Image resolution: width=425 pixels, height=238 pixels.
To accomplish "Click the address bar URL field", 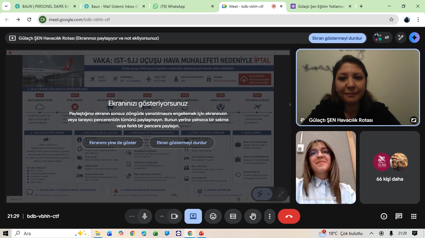I will click(x=218, y=20).
